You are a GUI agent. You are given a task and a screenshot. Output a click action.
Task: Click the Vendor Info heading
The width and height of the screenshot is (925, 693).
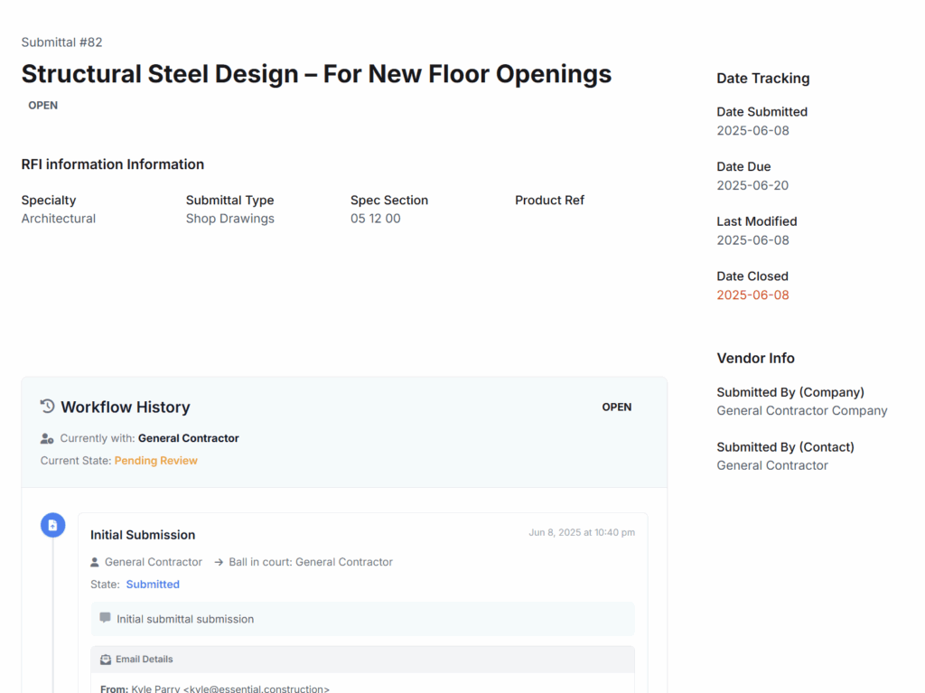pos(755,359)
